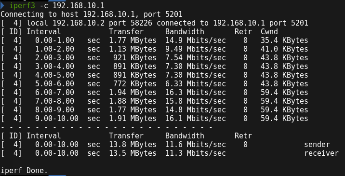Image resolution: width=345 pixels, height=176 pixels.
Task: Click the dashed separator line
Action: click(106, 127)
